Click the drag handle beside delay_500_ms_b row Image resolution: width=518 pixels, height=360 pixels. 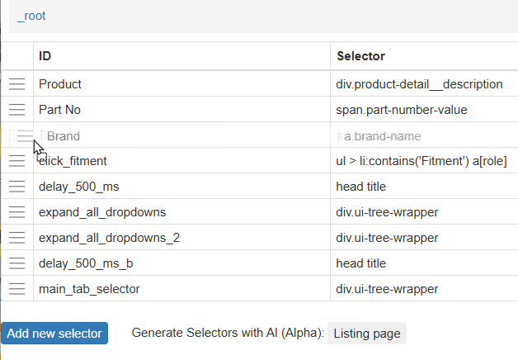click(x=16, y=263)
